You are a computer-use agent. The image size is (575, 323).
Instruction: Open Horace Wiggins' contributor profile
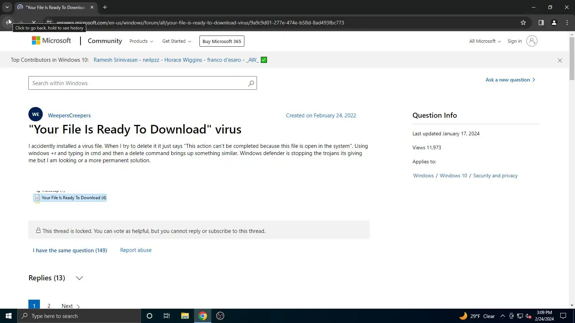pyautogui.click(x=183, y=60)
